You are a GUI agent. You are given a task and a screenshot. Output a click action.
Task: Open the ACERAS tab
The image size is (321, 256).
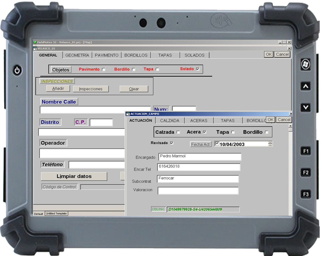pyautogui.click(x=199, y=121)
